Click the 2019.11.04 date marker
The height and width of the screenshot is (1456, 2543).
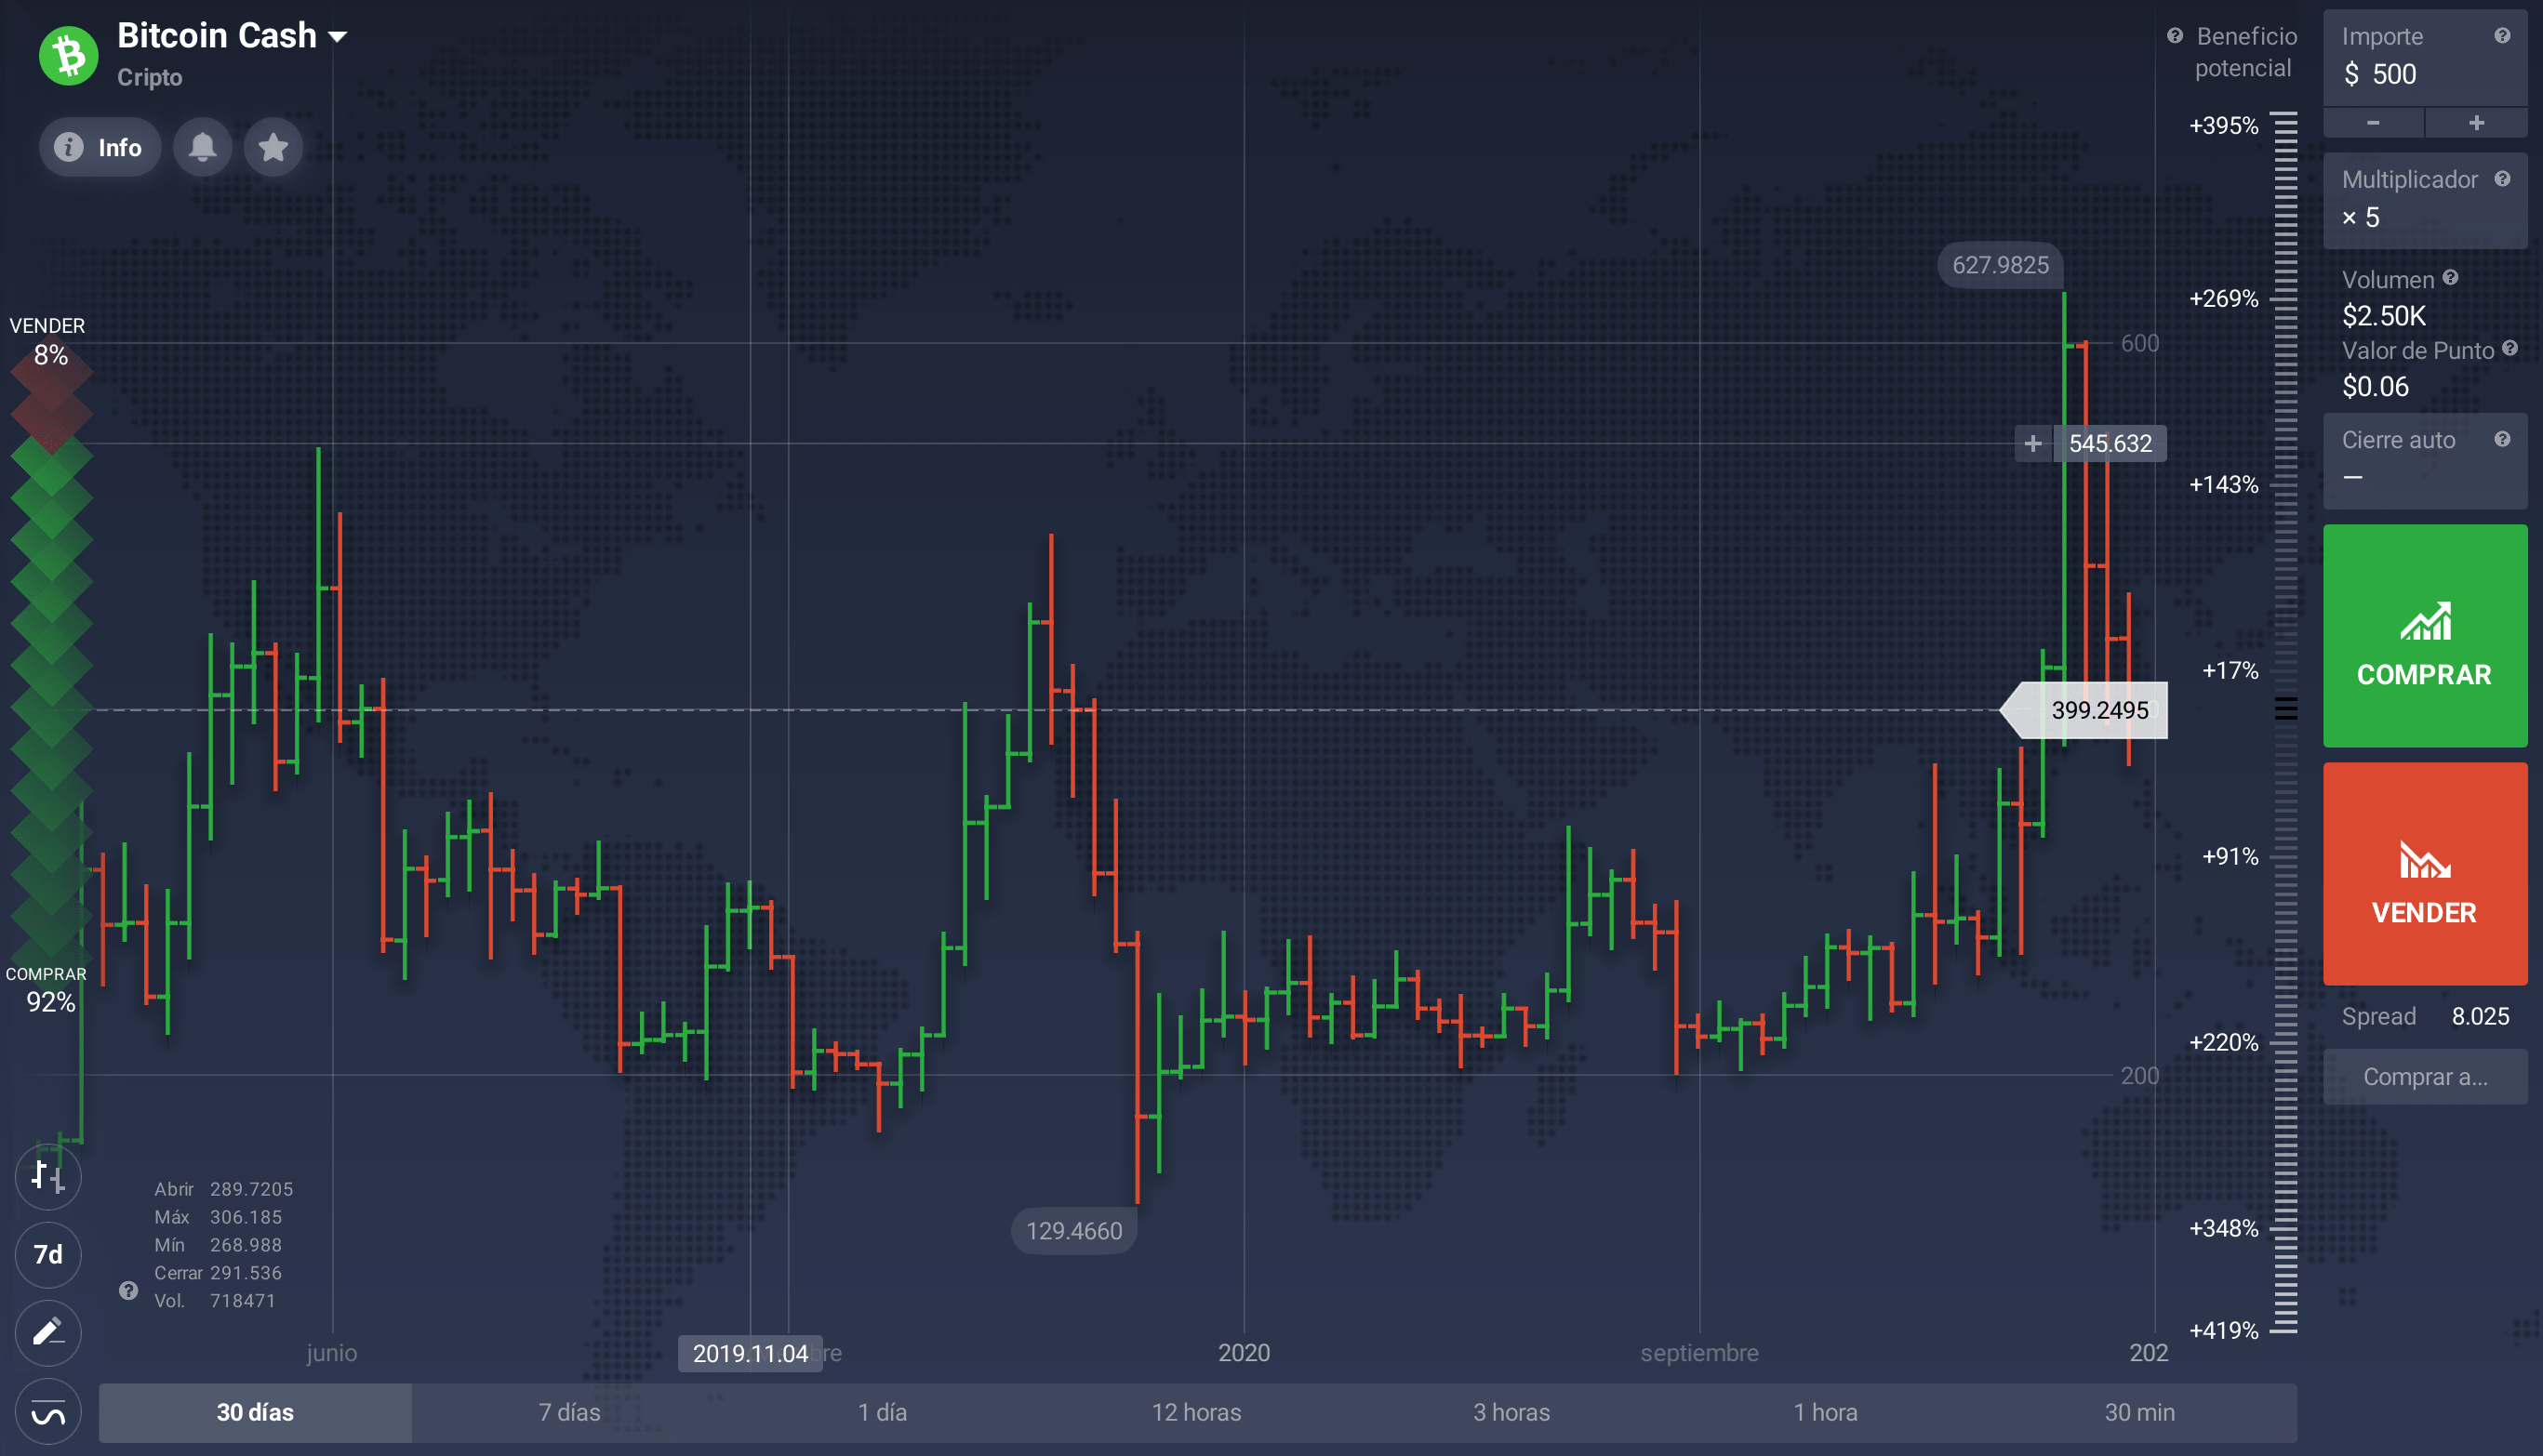point(751,1353)
